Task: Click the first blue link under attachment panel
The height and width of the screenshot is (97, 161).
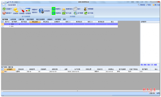Action: click(x=142, y=65)
